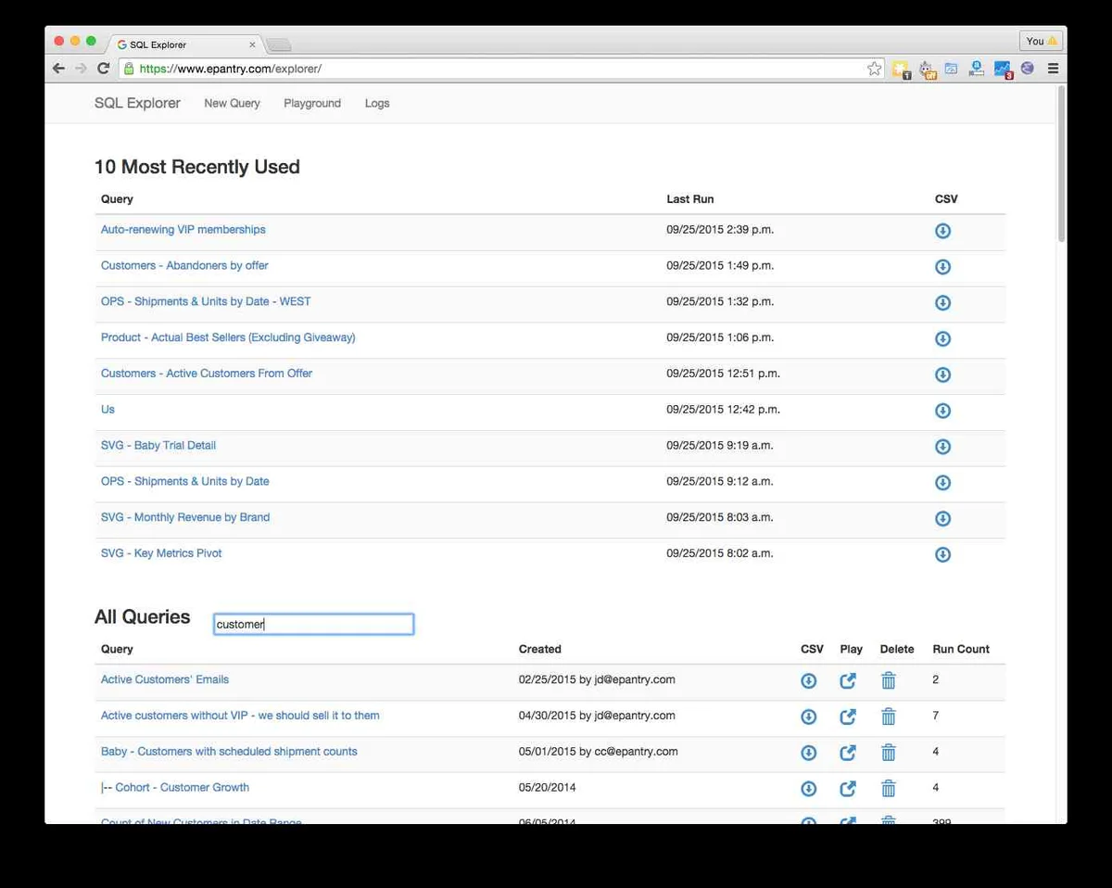Bookmark page with the star icon
The height and width of the screenshot is (888, 1112).
(874, 69)
